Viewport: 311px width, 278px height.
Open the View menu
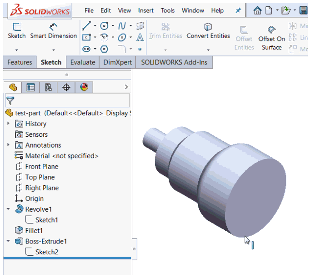125,10
